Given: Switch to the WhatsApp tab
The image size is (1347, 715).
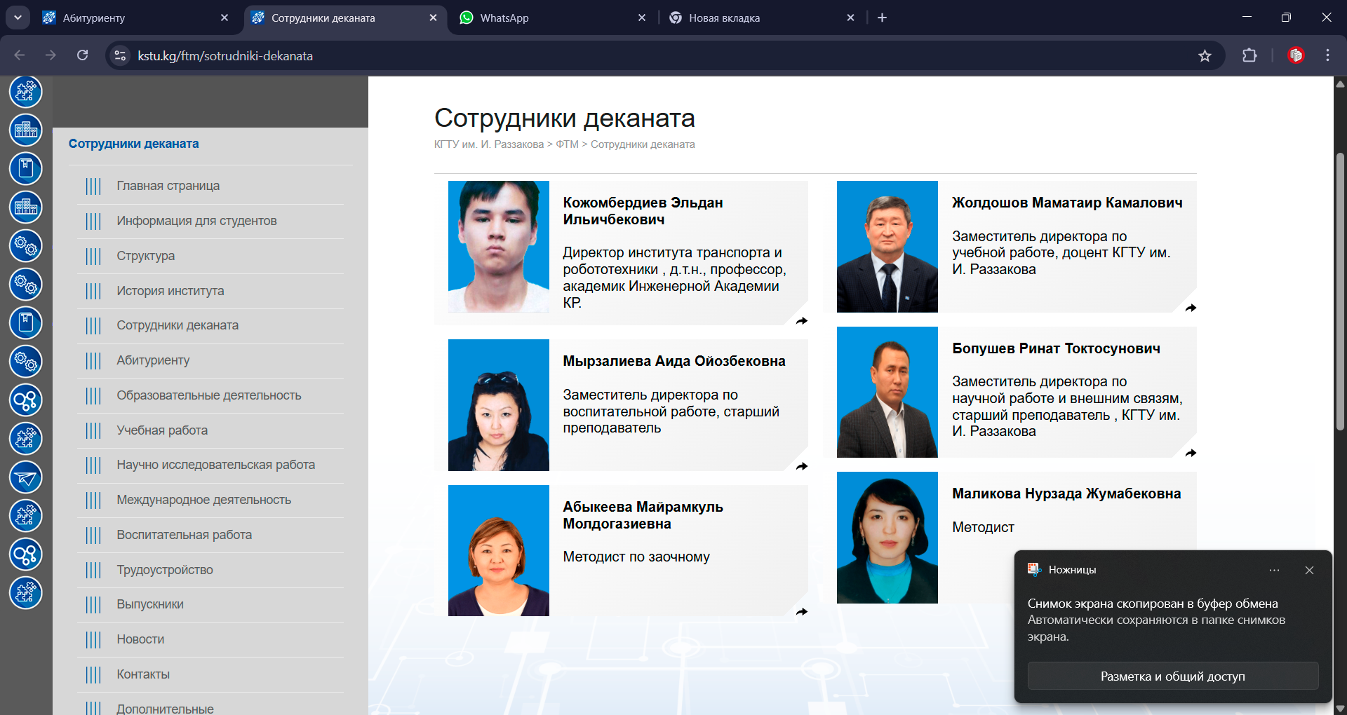Looking at the screenshot, I should click(505, 18).
